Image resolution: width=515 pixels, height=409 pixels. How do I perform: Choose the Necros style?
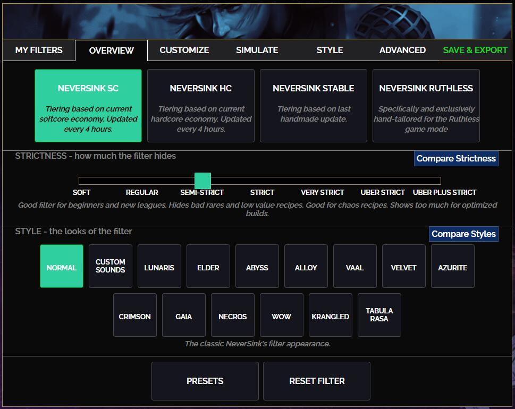[233, 315]
